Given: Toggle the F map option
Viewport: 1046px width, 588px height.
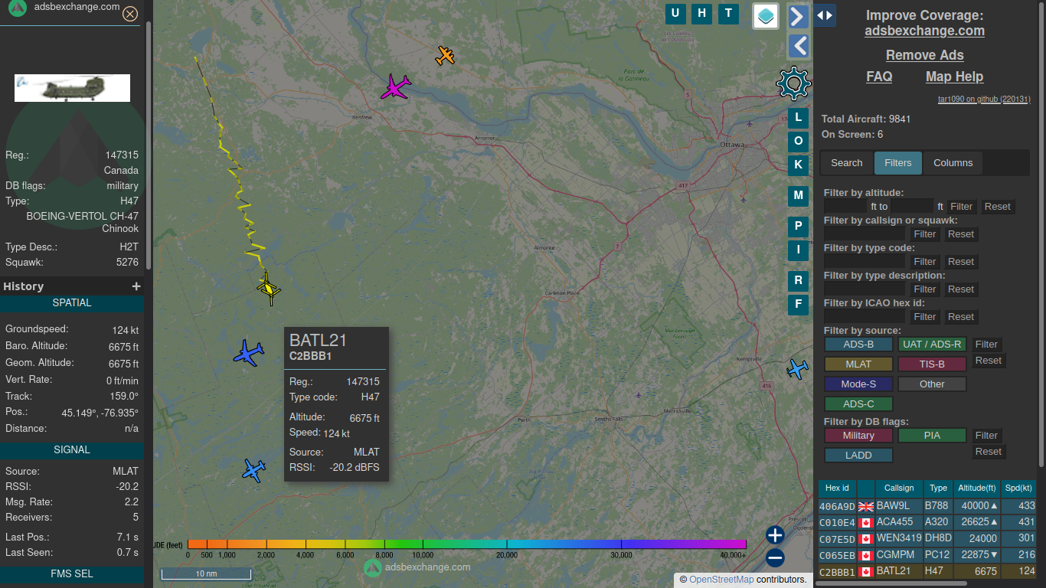Looking at the screenshot, I should pyautogui.click(x=799, y=305).
